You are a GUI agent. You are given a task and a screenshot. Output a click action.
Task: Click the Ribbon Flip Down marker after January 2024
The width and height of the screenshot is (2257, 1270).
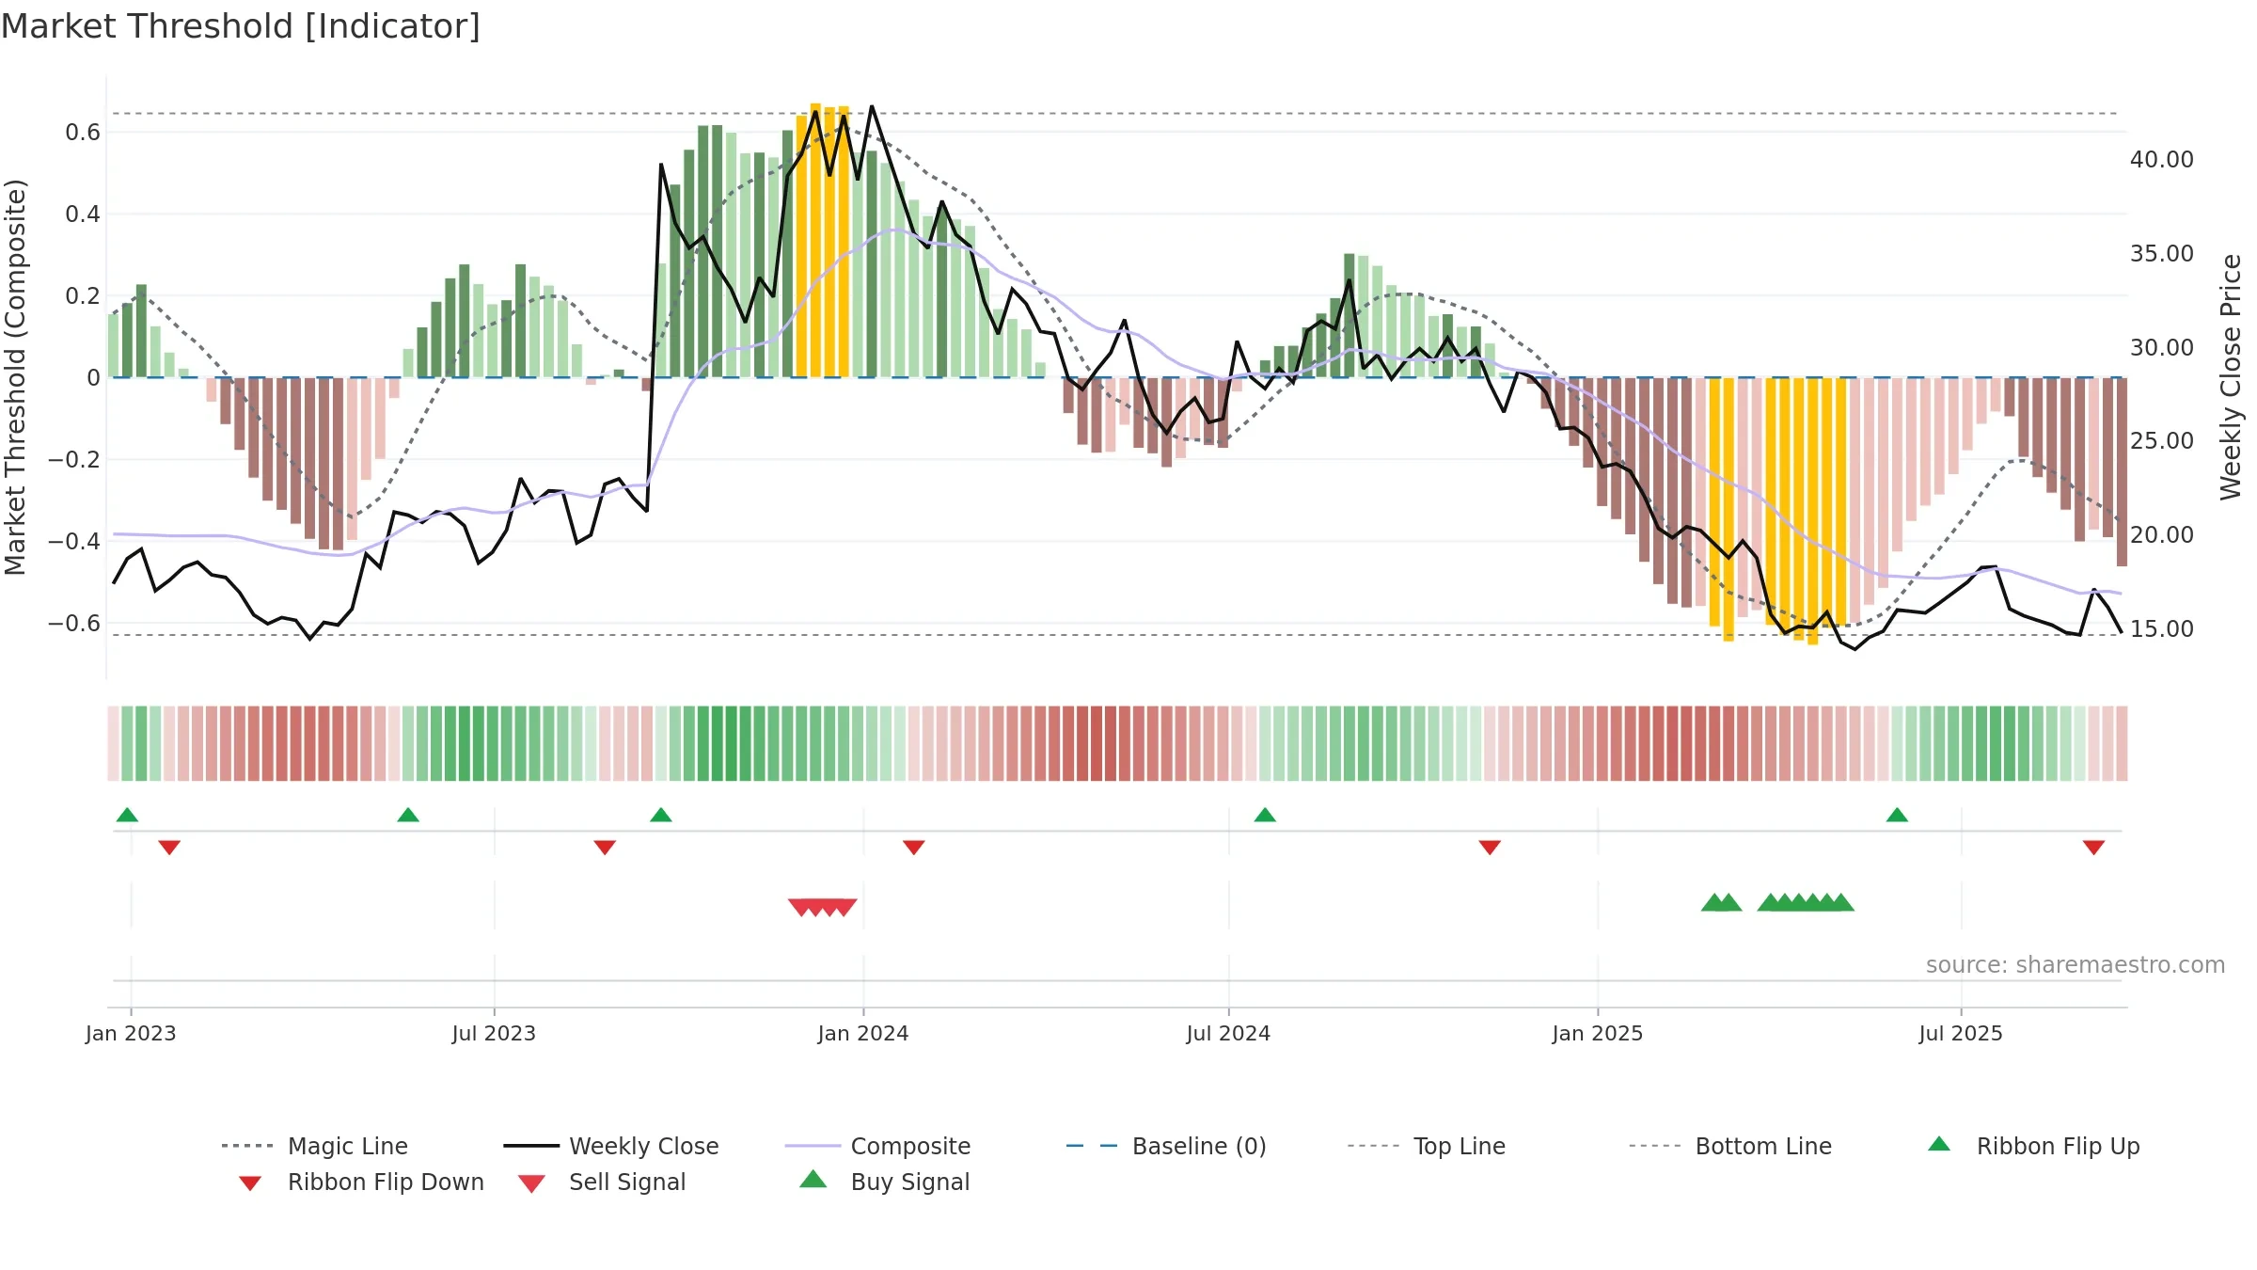click(x=914, y=848)
